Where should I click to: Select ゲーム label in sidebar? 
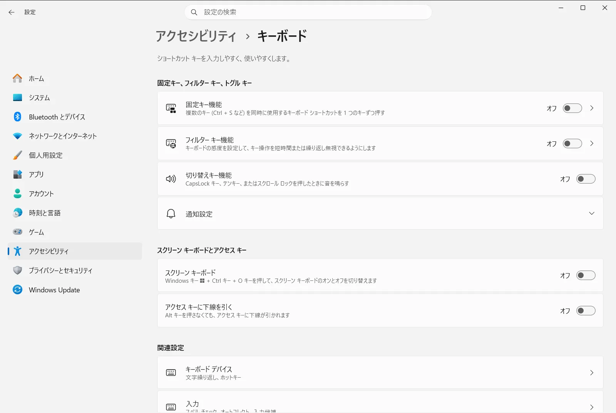tap(37, 232)
